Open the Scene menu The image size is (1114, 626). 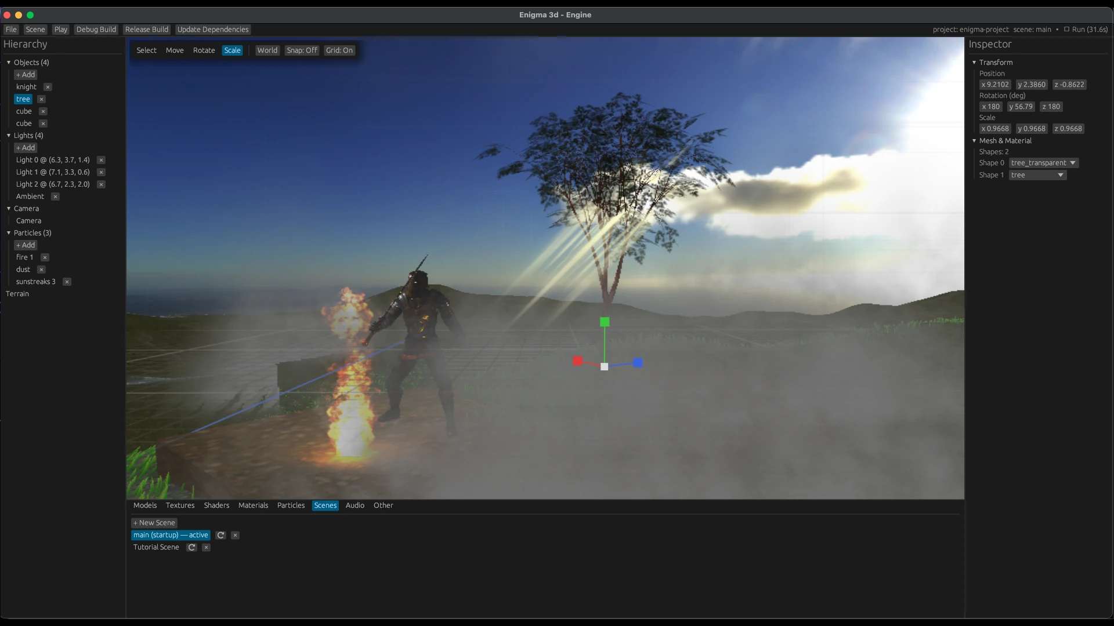pyautogui.click(x=35, y=30)
